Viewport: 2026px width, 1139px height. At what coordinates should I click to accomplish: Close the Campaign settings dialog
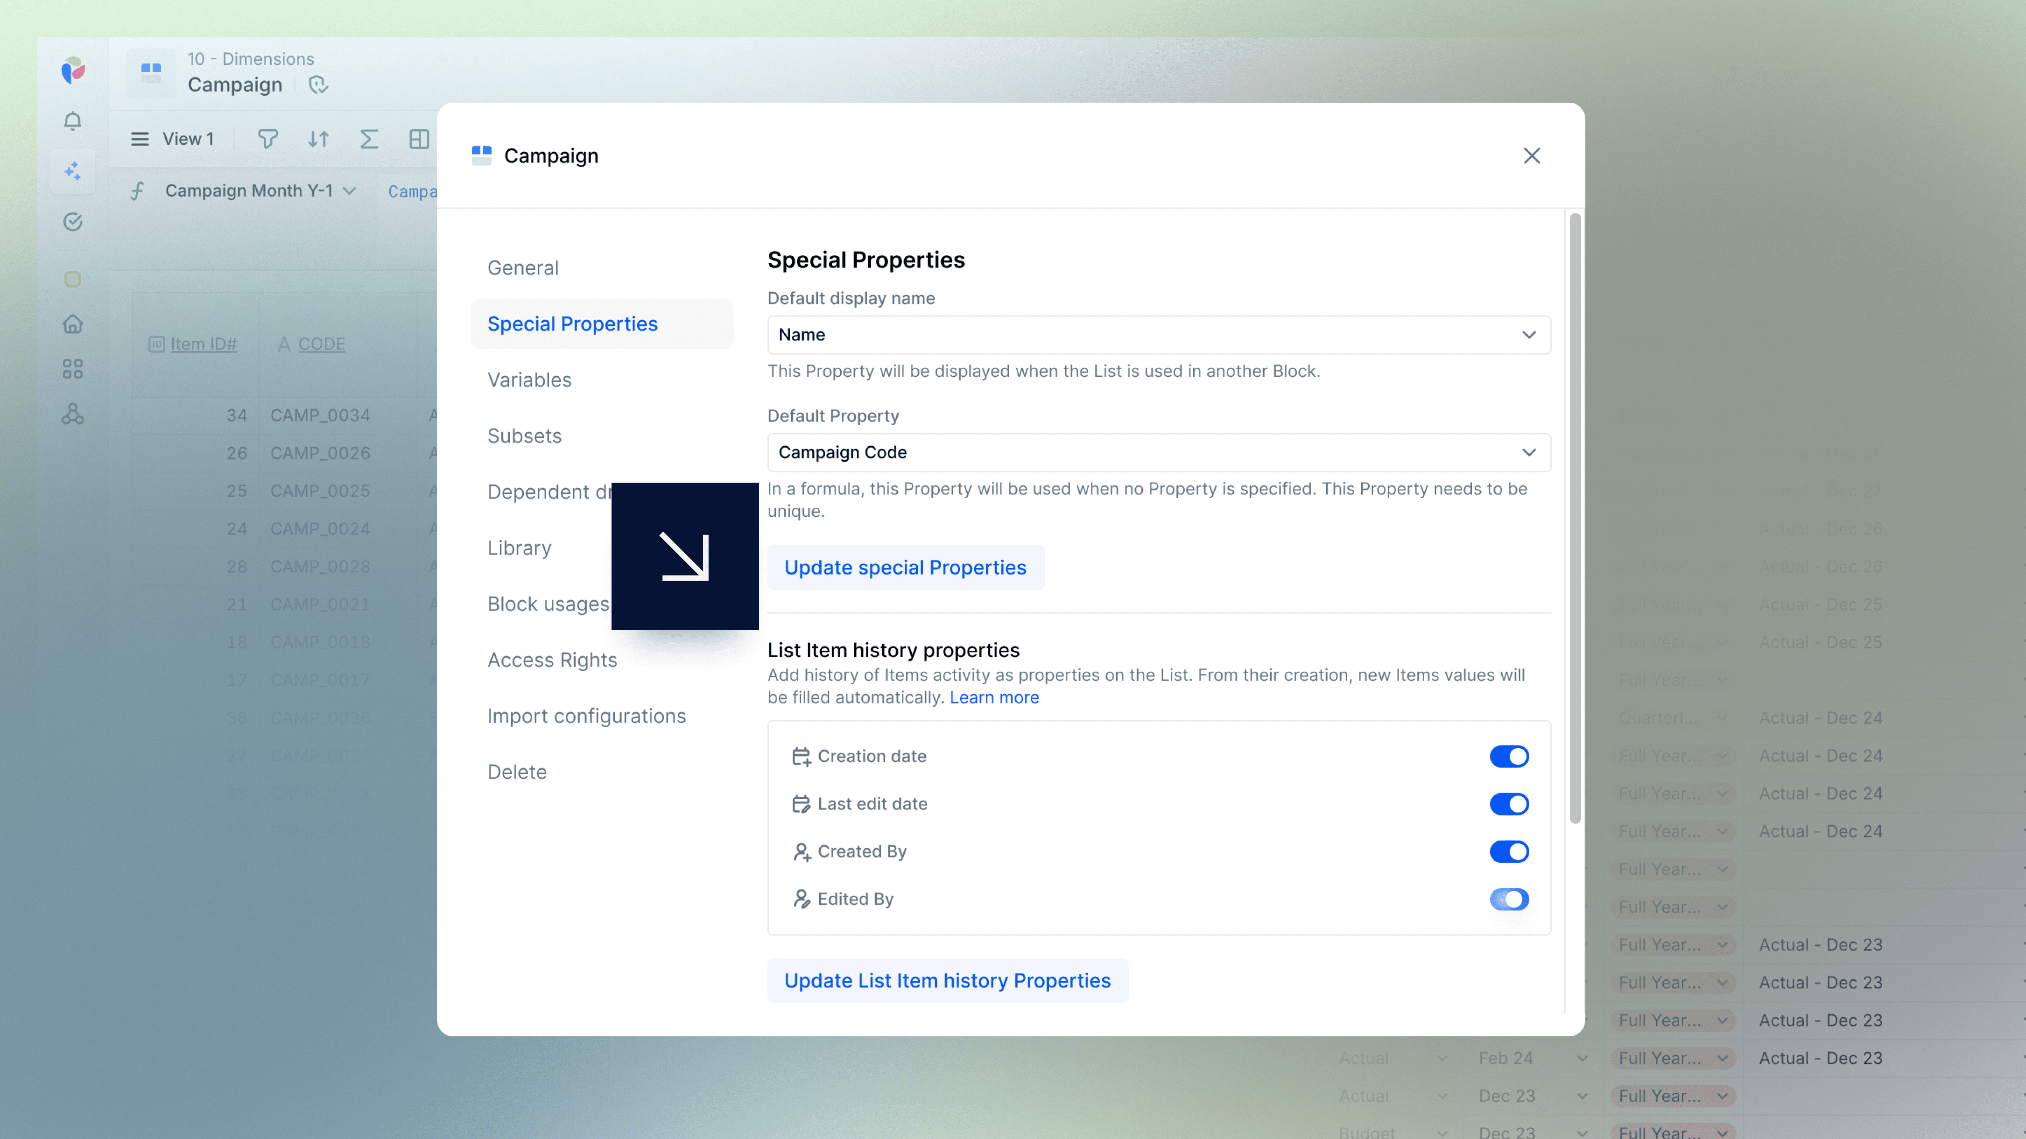tap(1531, 156)
